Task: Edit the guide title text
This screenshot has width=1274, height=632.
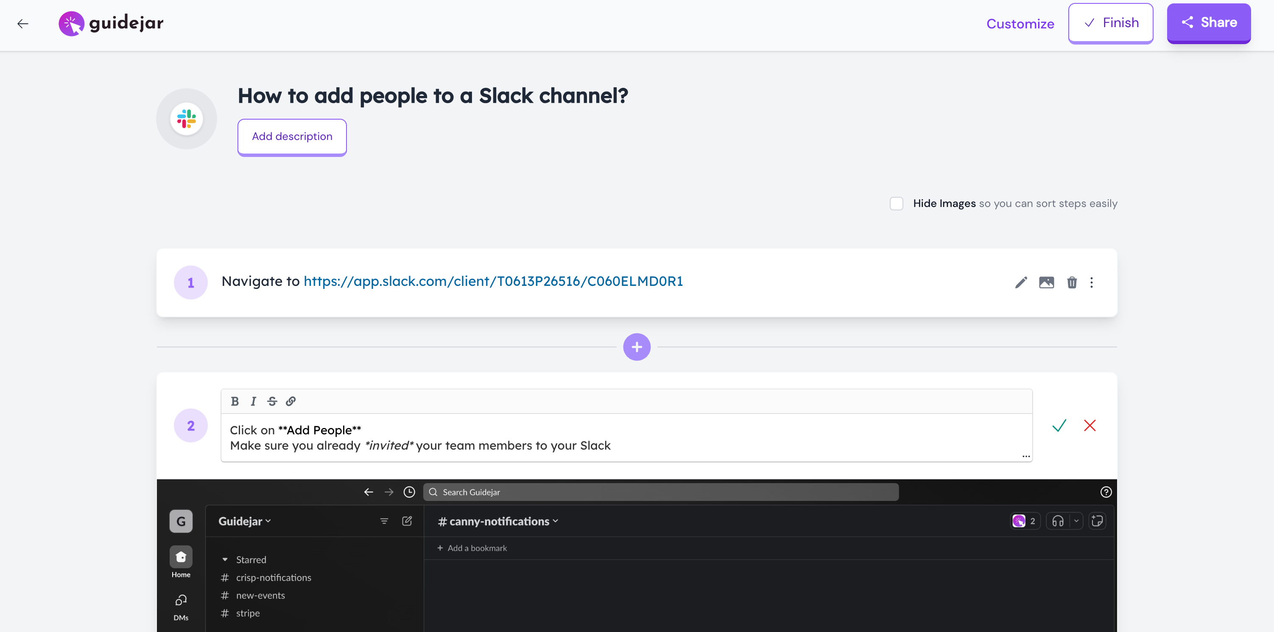Action: tap(433, 95)
